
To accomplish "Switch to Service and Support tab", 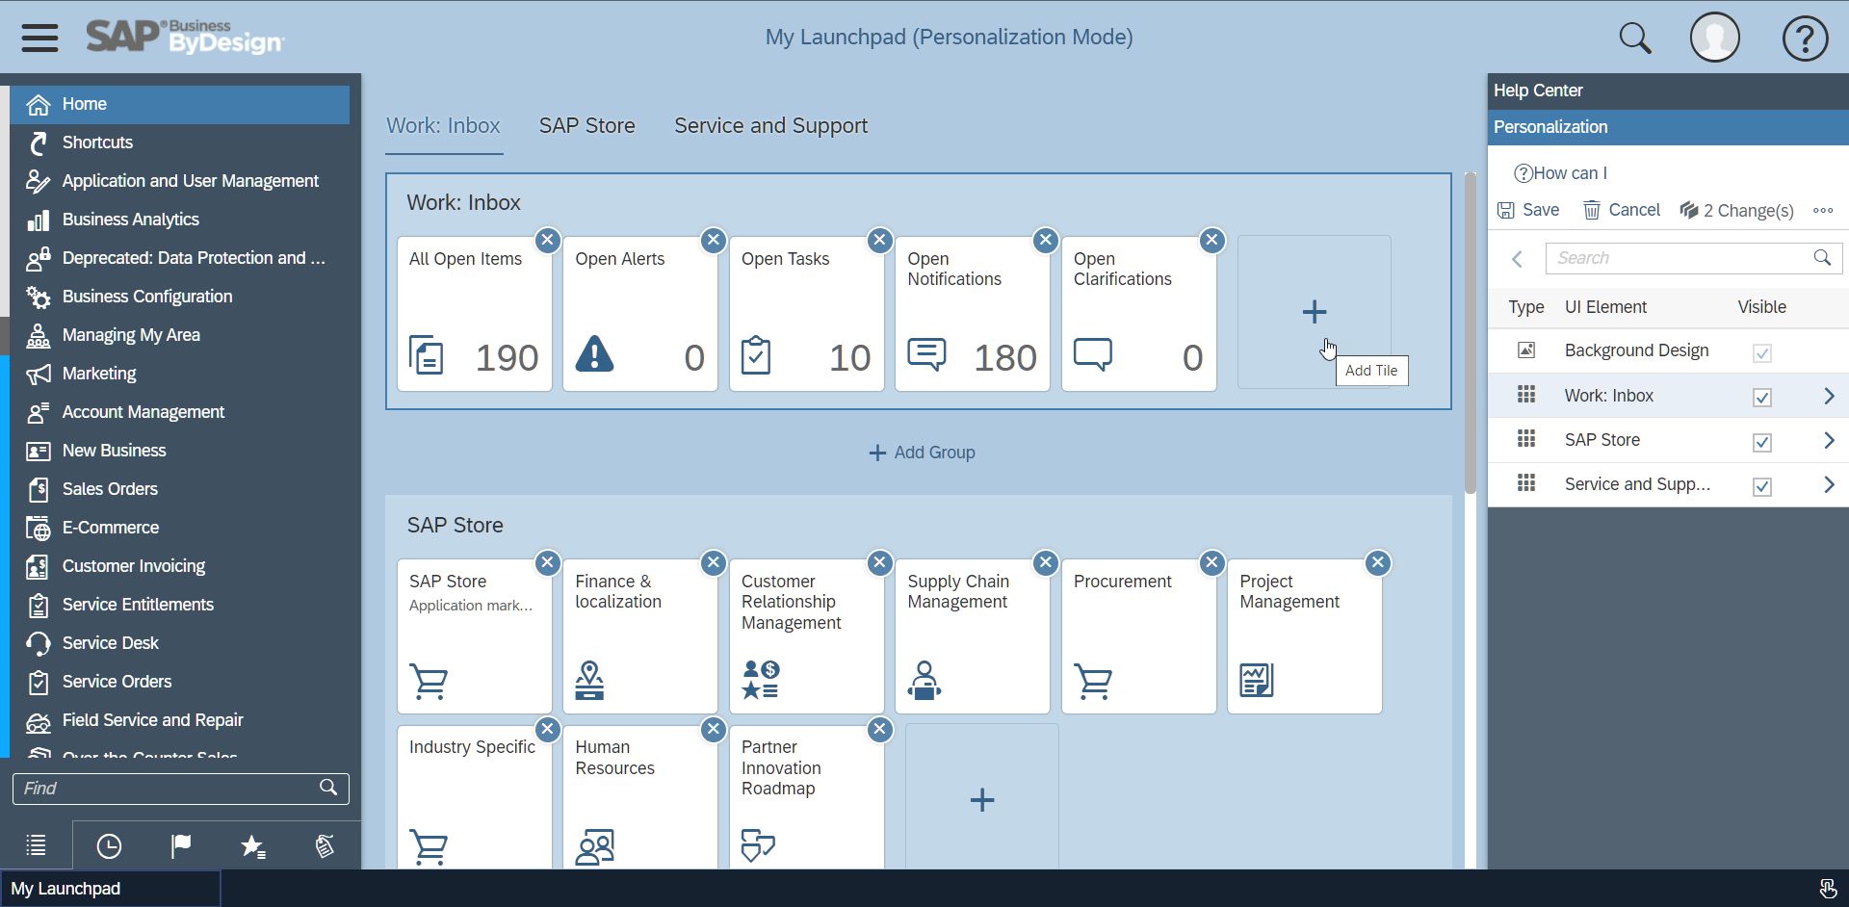I will tap(770, 126).
